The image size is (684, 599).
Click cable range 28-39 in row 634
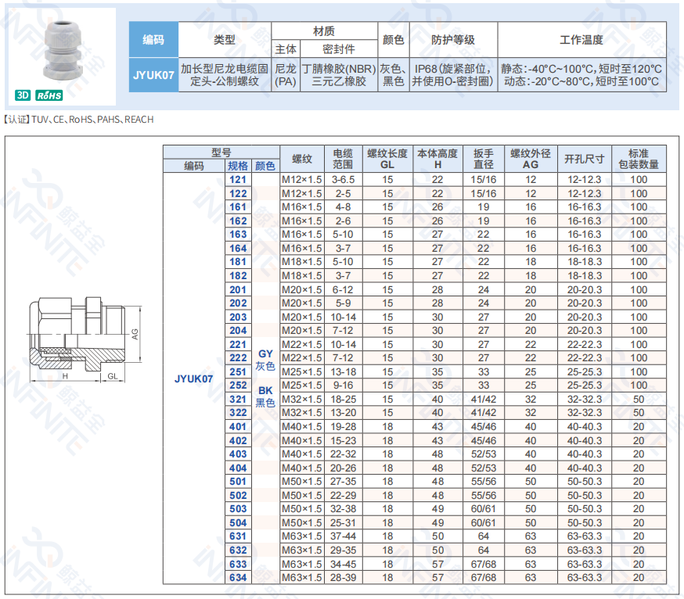[343, 578]
